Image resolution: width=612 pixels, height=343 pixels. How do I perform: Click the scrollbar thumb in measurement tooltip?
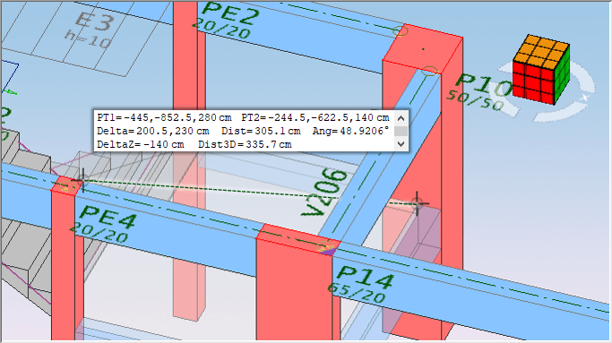(x=401, y=131)
